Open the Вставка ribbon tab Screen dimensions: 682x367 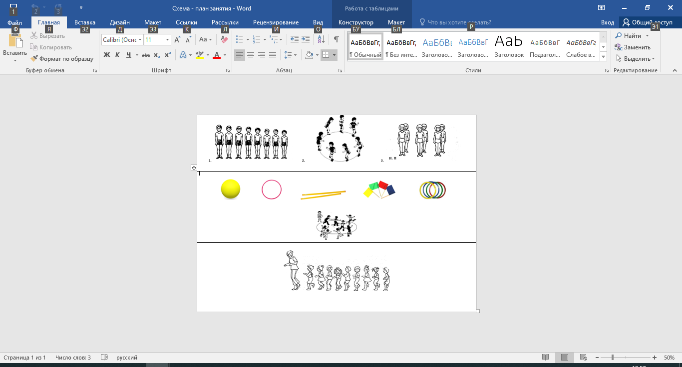85,22
